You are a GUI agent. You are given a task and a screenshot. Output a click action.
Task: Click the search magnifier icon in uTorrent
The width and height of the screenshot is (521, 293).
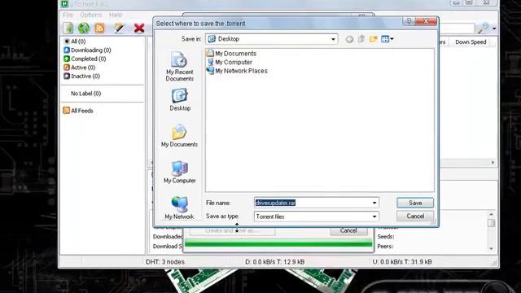tap(483, 28)
